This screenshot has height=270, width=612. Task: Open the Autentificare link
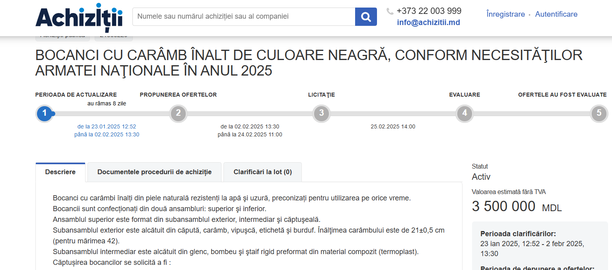point(556,14)
